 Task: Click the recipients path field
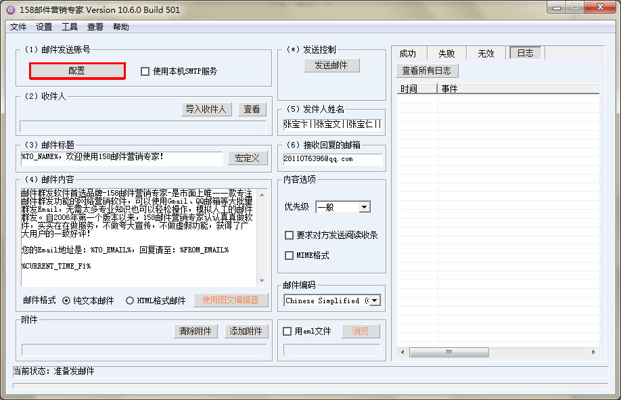(x=143, y=126)
